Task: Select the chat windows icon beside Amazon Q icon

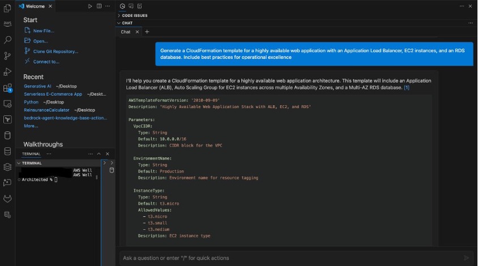Action: (x=131, y=6)
